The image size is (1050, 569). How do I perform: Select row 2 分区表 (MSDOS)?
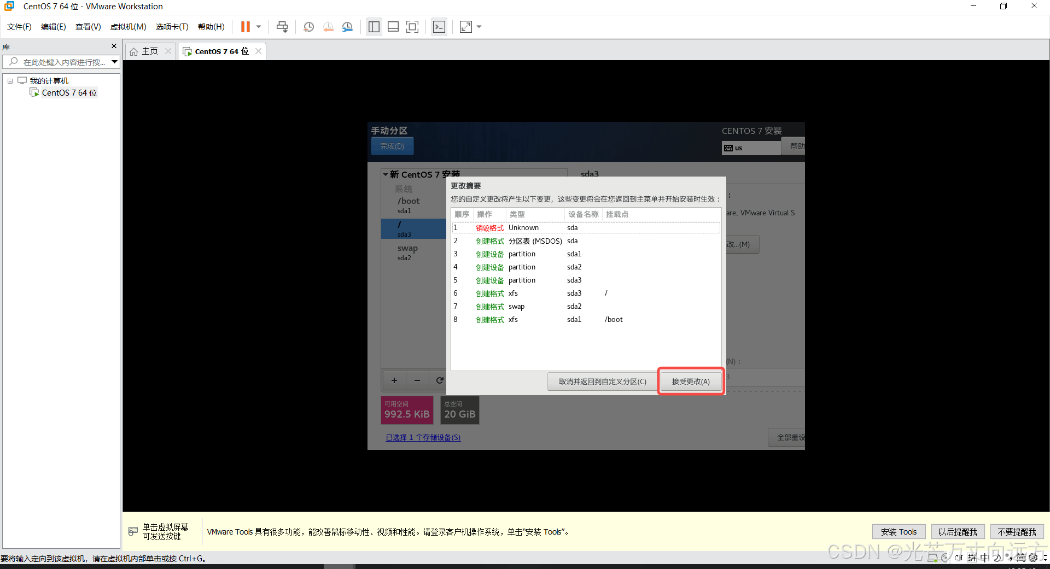click(x=586, y=241)
